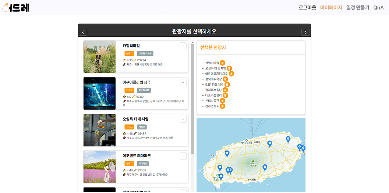The width and height of the screenshot is (389, 193).
Task: Delete 대포주상절리 from selected list
Action: [x=225, y=95]
